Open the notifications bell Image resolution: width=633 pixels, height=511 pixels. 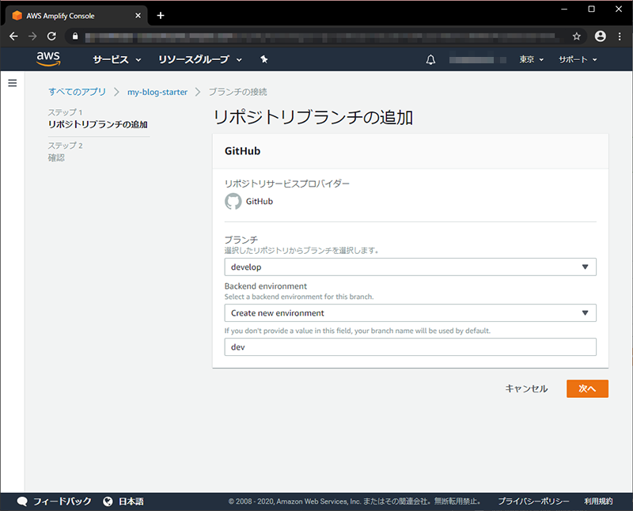tap(430, 60)
